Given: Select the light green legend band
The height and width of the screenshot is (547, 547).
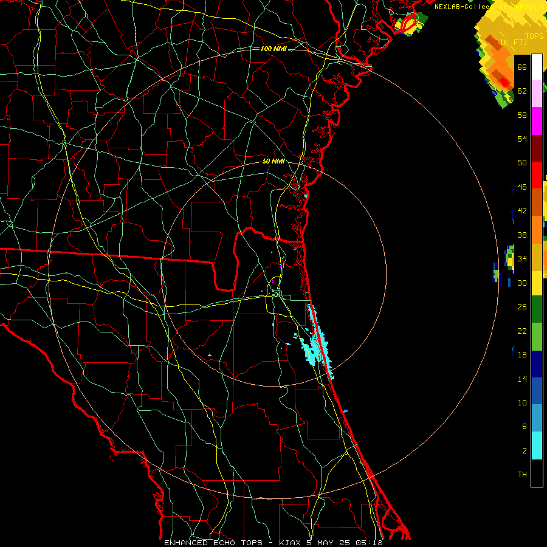Looking at the screenshot, I should pyautogui.click(x=537, y=337).
